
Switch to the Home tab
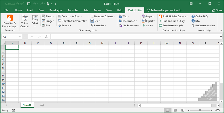coord(19,10)
